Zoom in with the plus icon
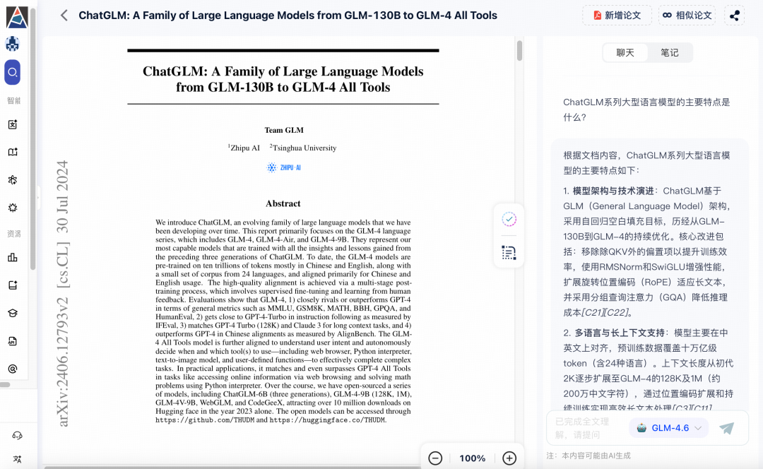Image resolution: width=763 pixels, height=469 pixels. point(509,458)
